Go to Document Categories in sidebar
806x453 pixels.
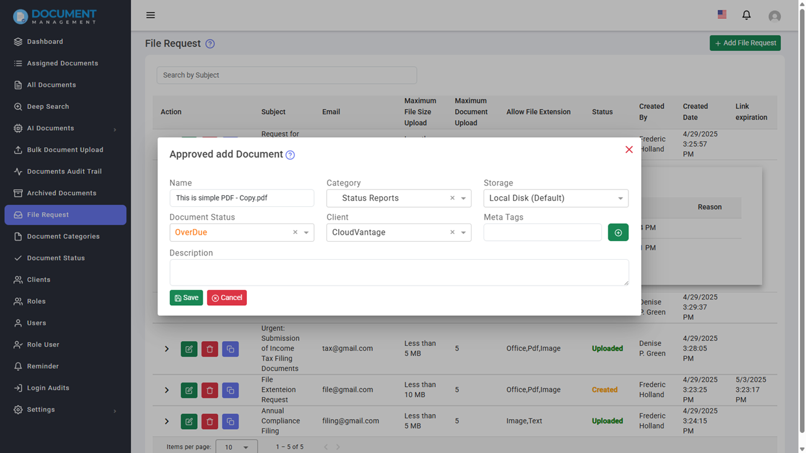(63, 237)
